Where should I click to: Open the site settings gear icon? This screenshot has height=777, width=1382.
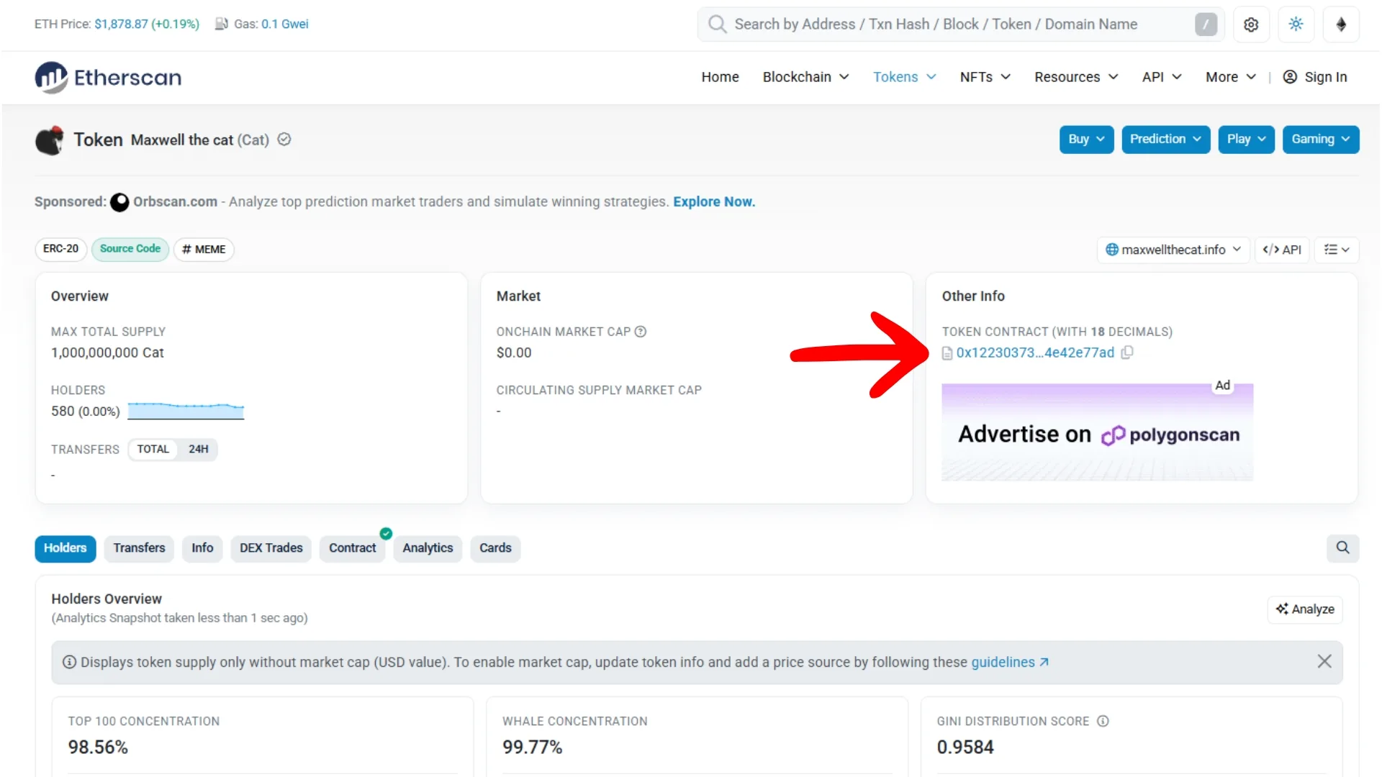[1251, 24]
